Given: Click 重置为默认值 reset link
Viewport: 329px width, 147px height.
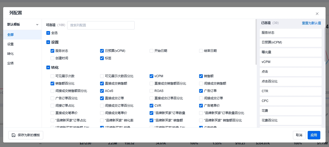Looking at the screenshot, I should coord(311,23).
